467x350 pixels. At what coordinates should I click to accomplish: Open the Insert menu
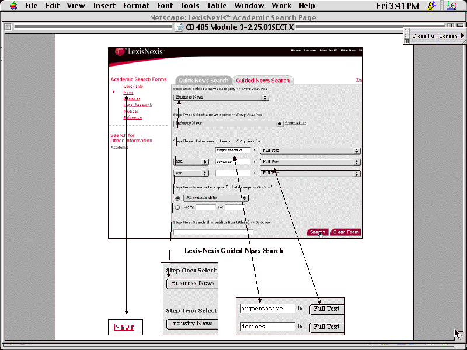coord(104,6)
